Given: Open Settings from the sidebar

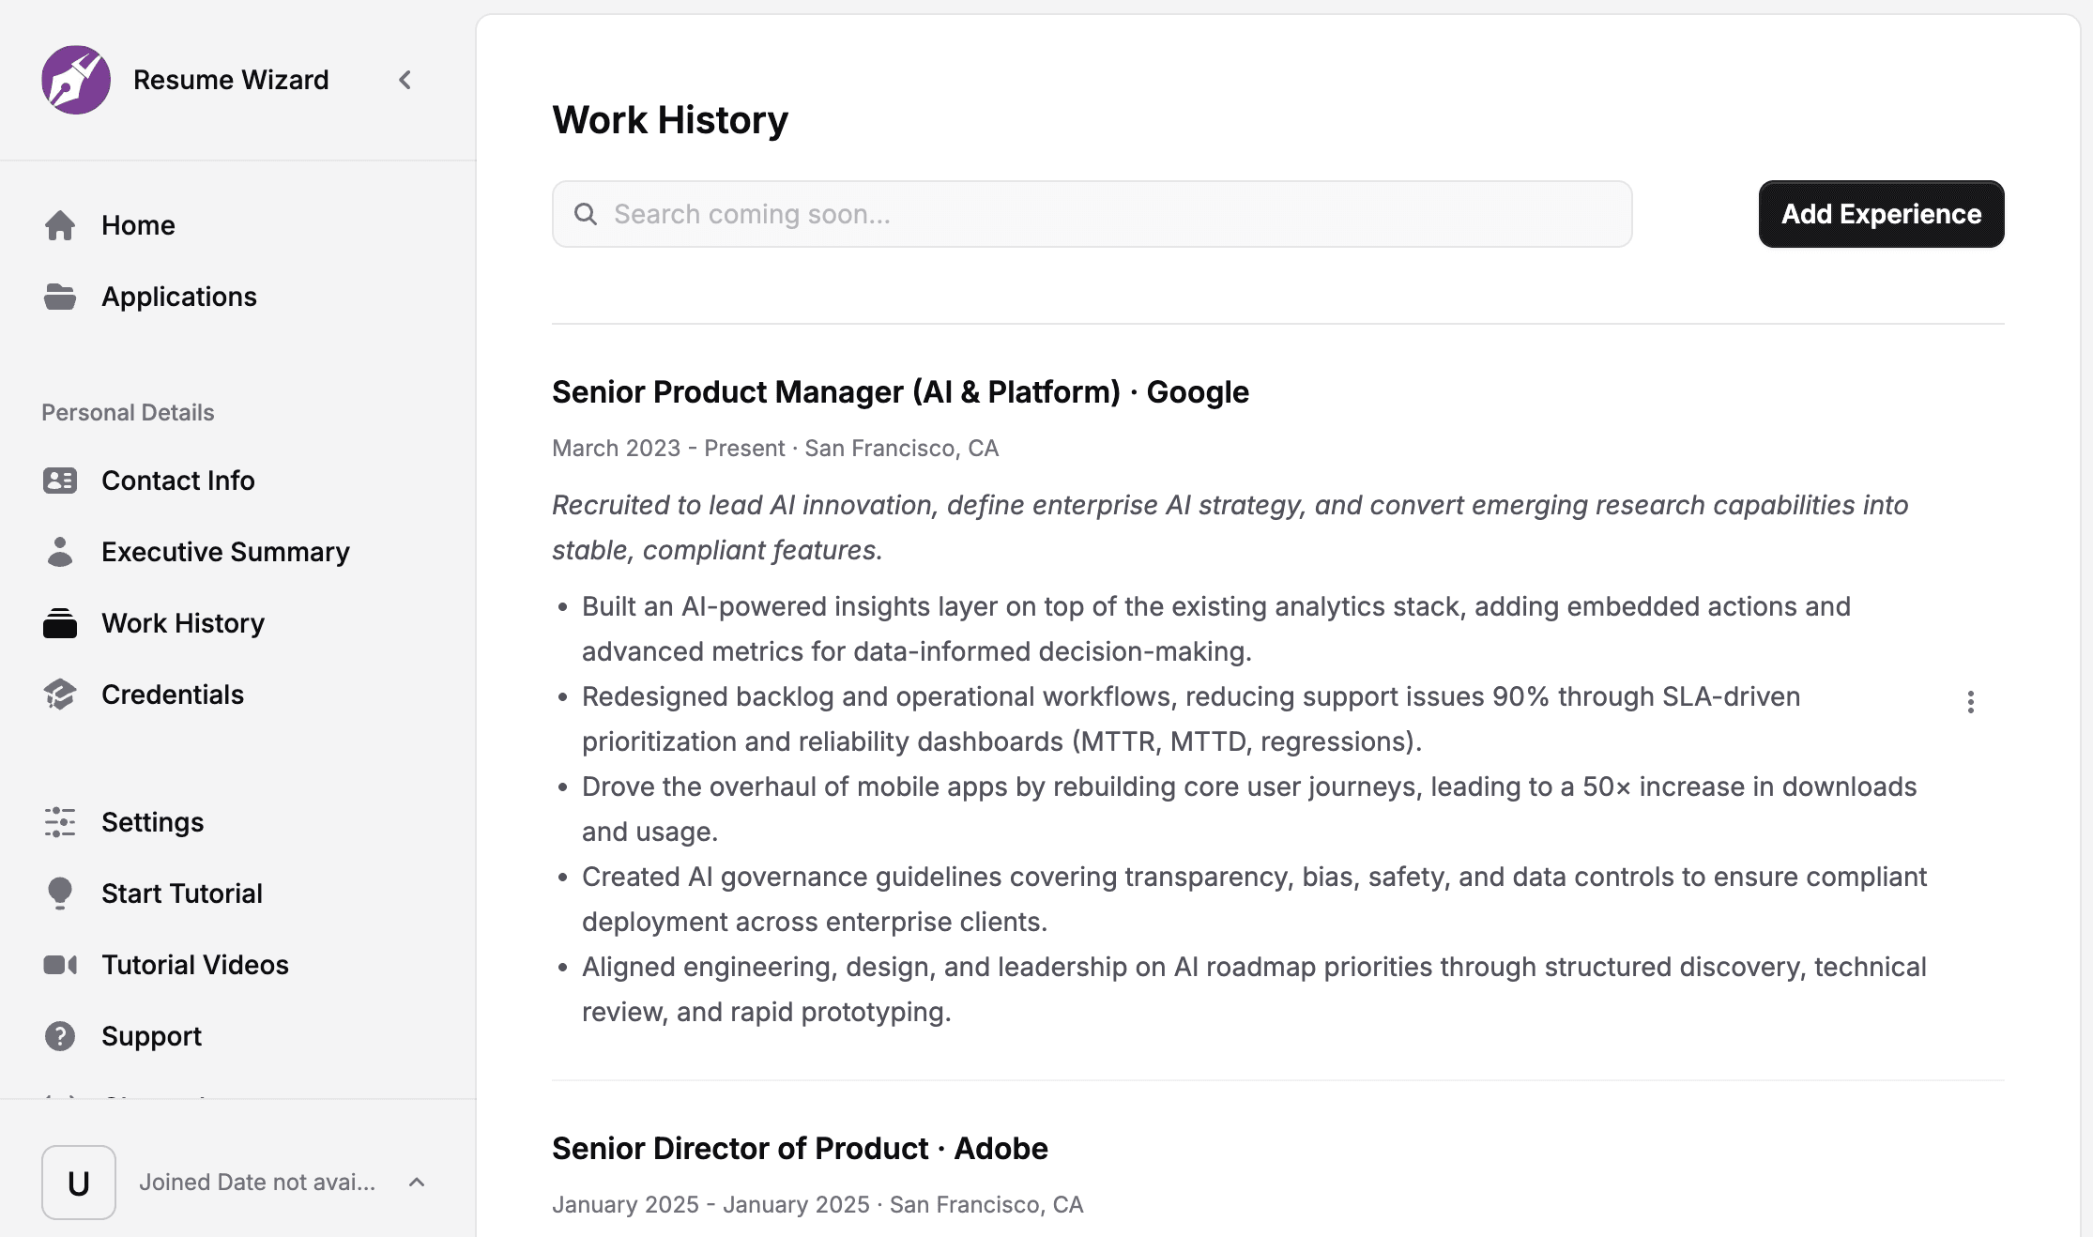Looking at the screenshot, I should coord(152,822).
